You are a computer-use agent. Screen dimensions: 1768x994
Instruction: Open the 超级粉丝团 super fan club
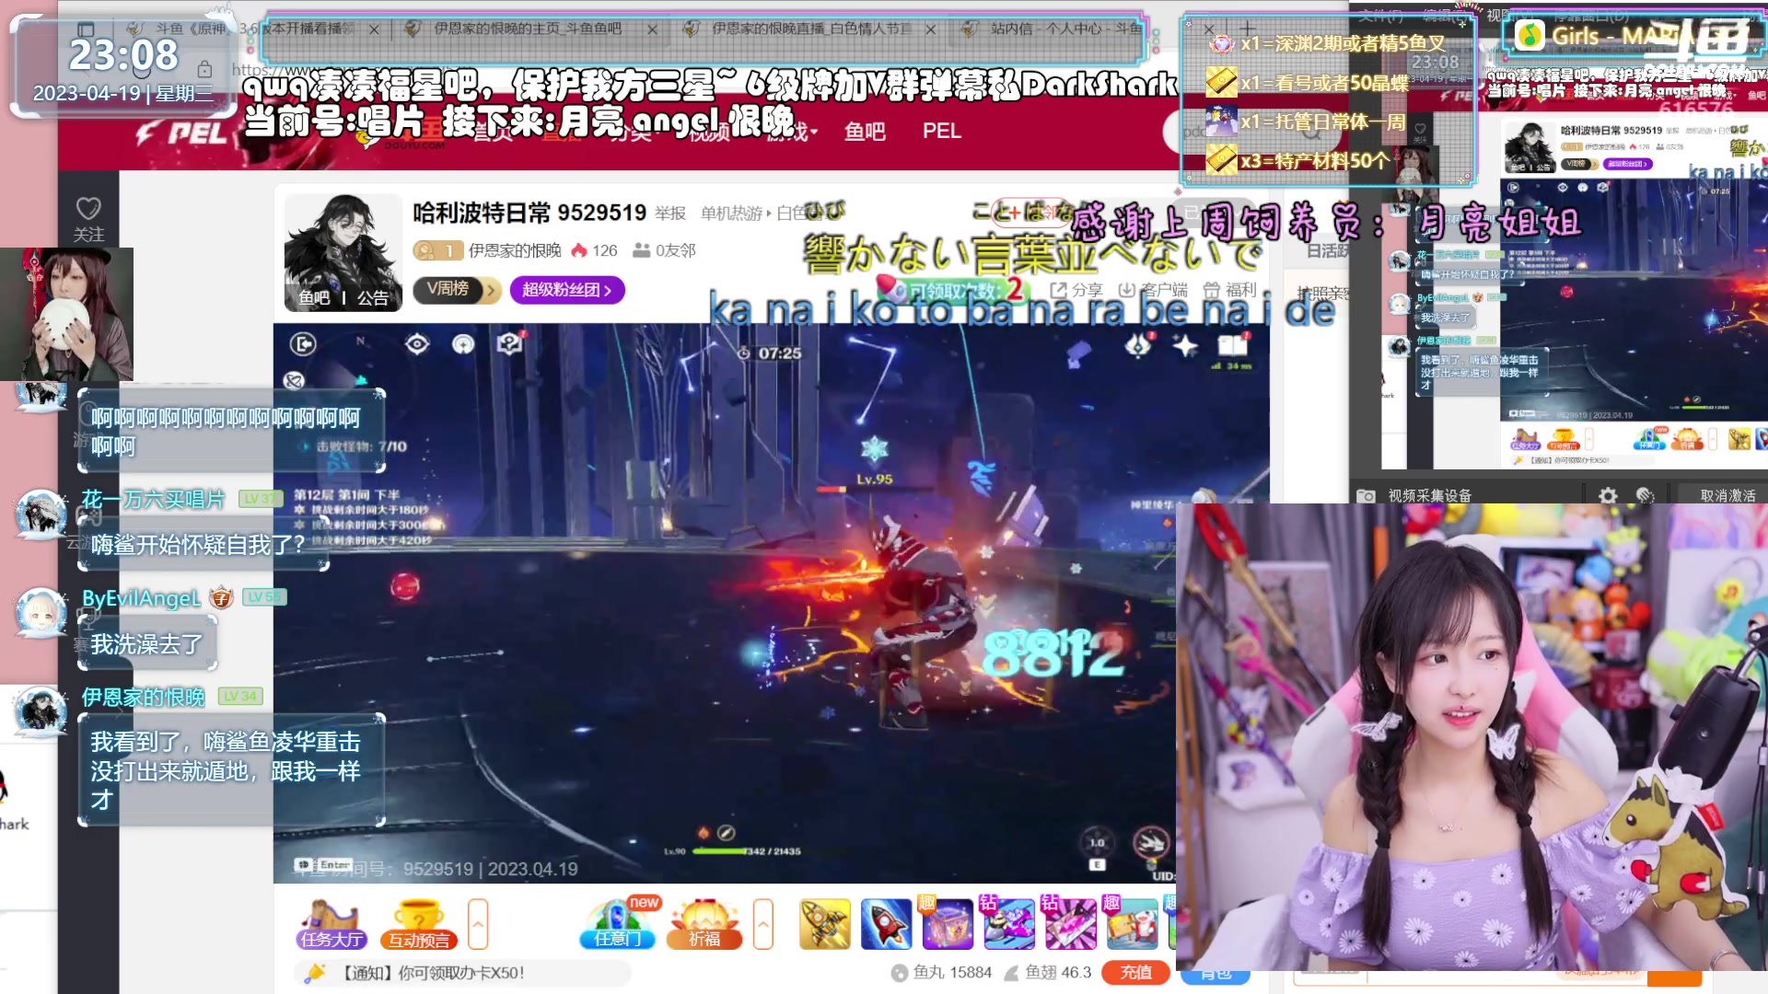[567, 290]
